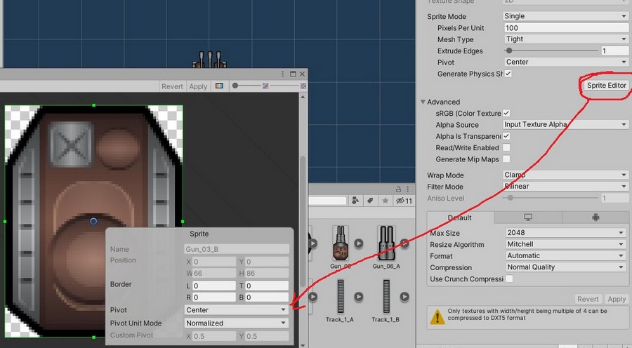Click the favorites star icon
The image size is (632, 348).
coord(384,201)
